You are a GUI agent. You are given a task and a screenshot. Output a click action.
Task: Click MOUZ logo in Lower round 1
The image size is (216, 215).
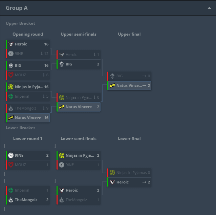click(11, 165)
